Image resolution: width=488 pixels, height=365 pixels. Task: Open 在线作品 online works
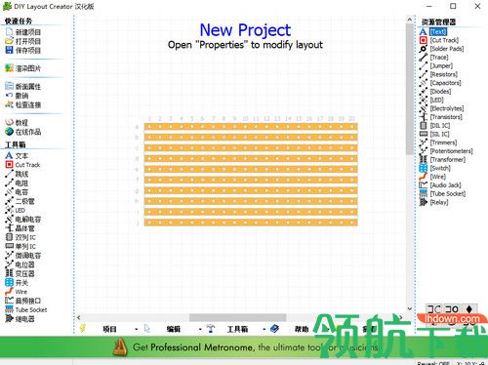click(x=23, y=132)
